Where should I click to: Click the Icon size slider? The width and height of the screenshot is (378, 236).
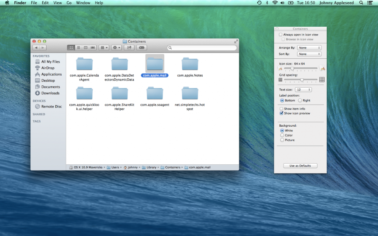301,69
